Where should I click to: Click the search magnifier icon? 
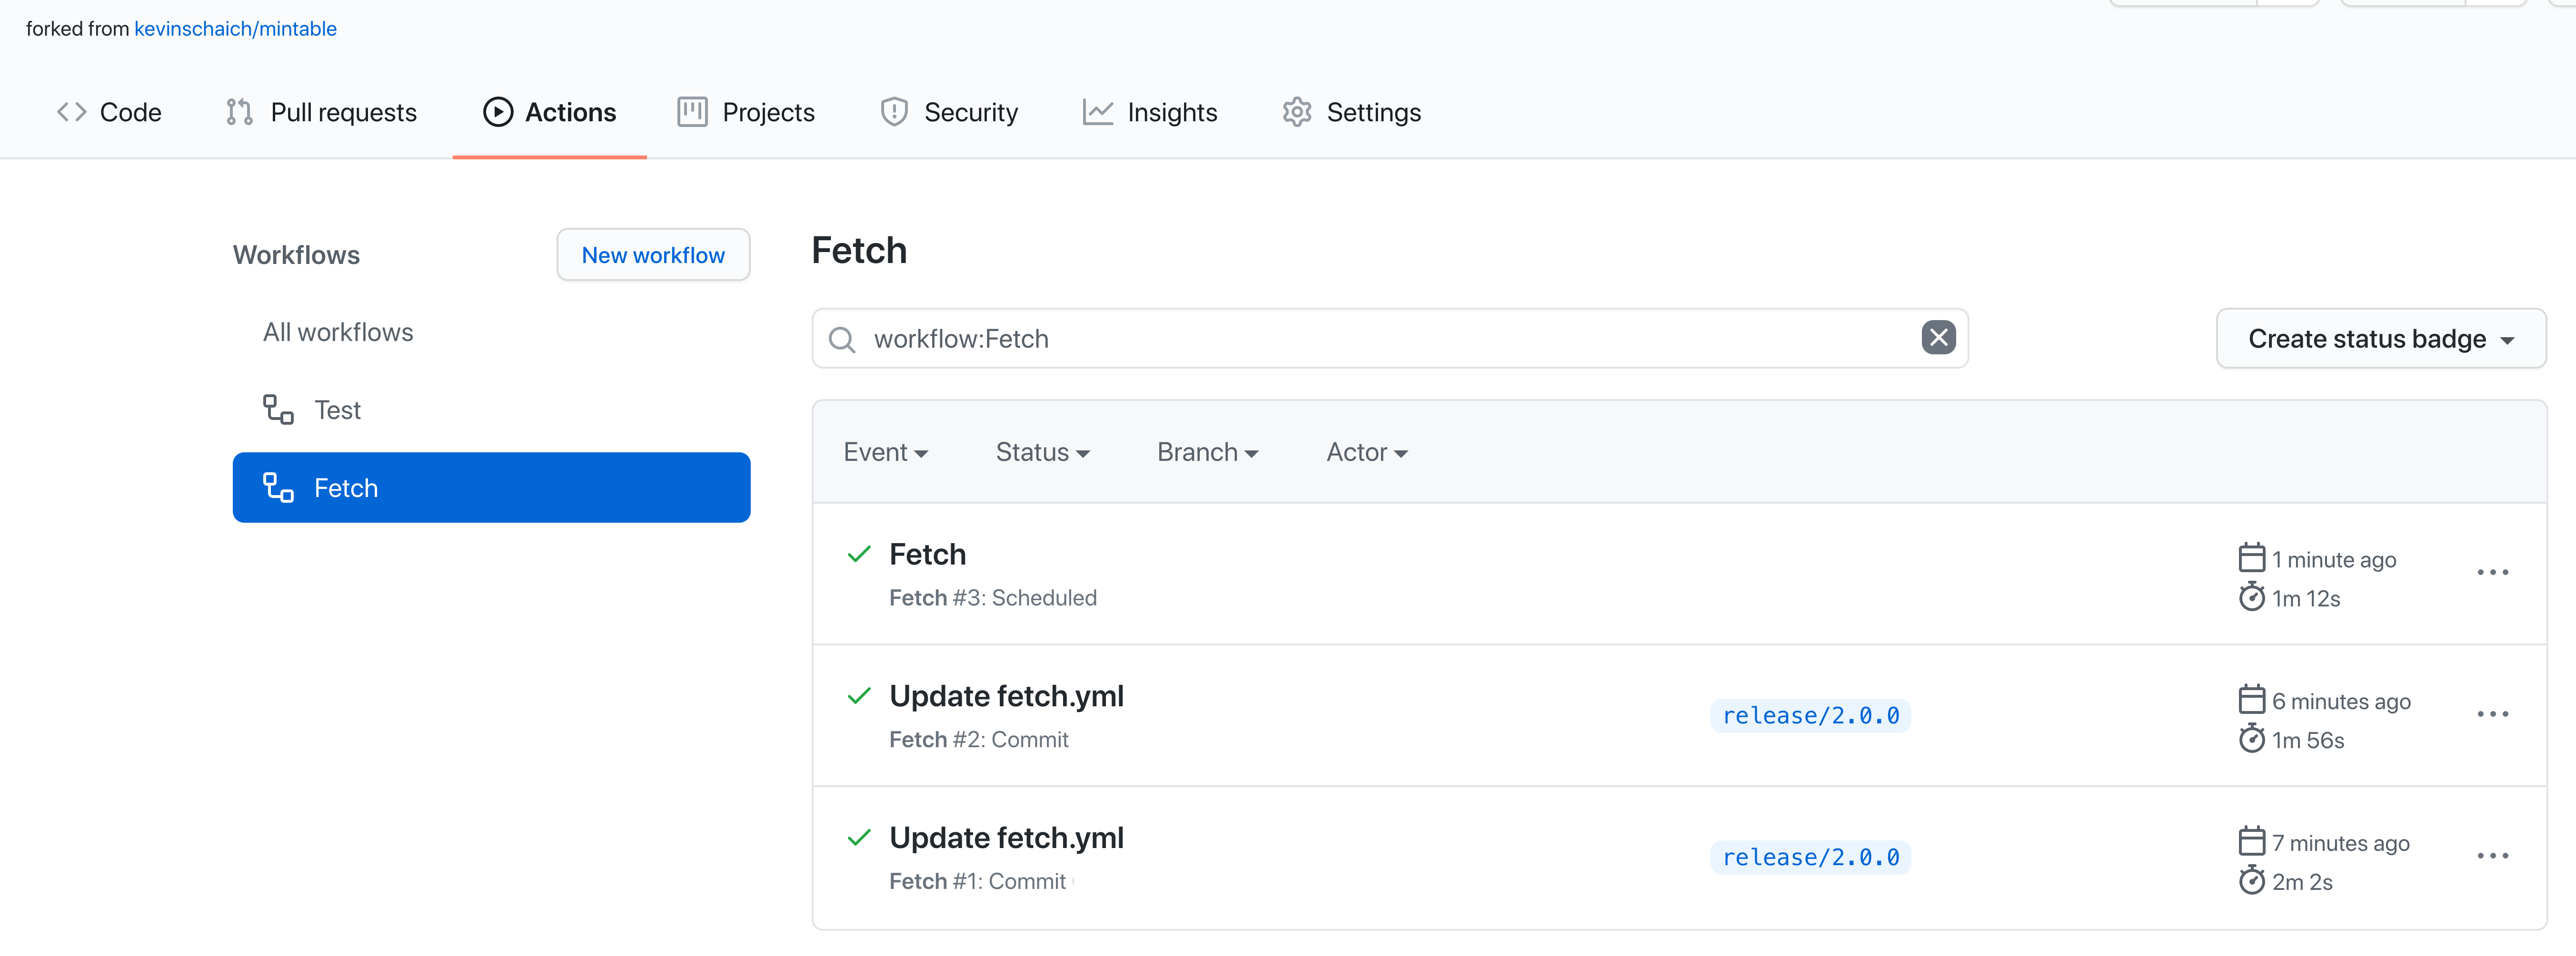[x=842, y=340]
